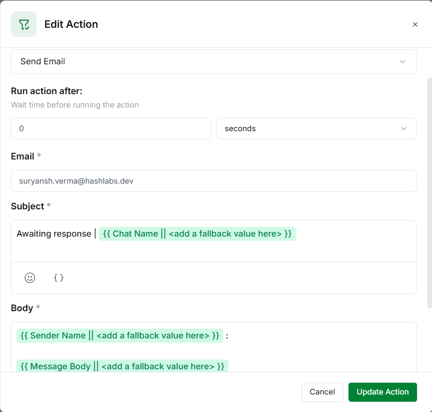Click the Update Action button
The image size is (432, 412).
(383, 392)
